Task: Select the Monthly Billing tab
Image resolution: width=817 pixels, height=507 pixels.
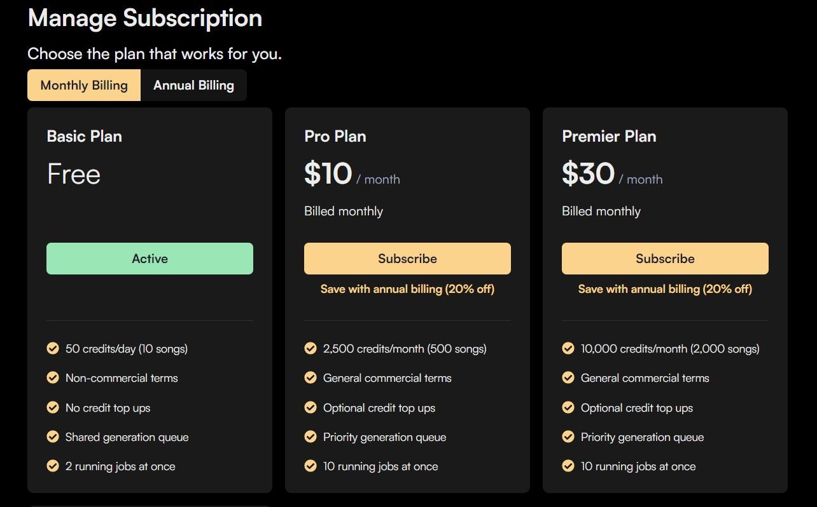Action: pos(84,85)
